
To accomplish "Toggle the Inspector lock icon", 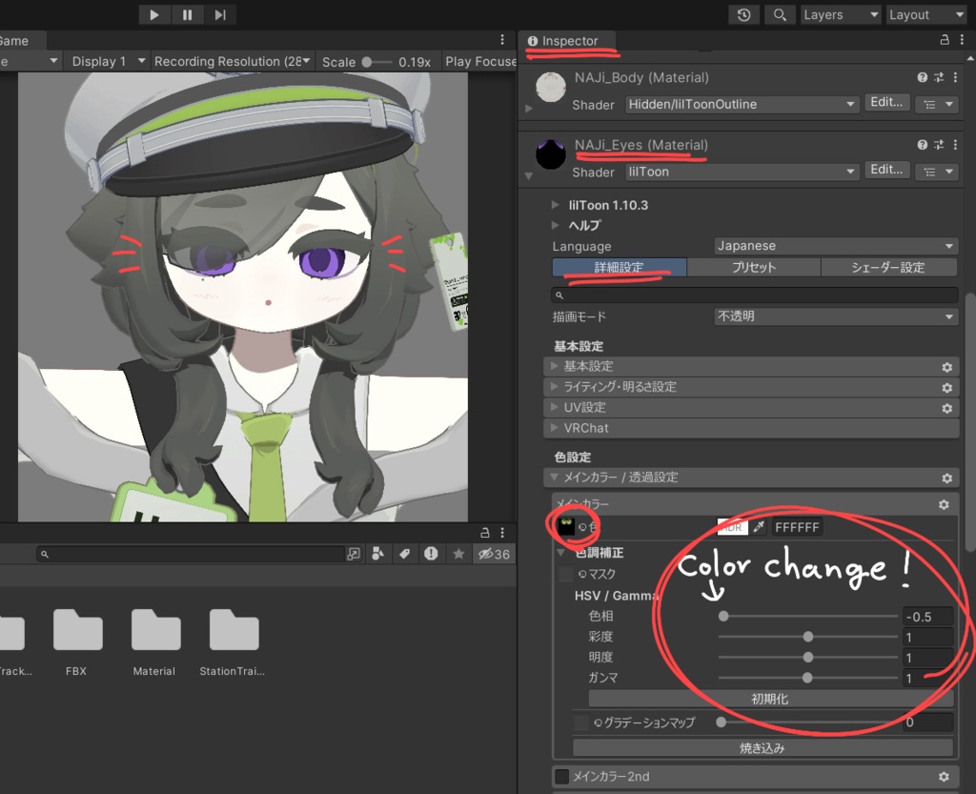I will click(x=945, y=40).
